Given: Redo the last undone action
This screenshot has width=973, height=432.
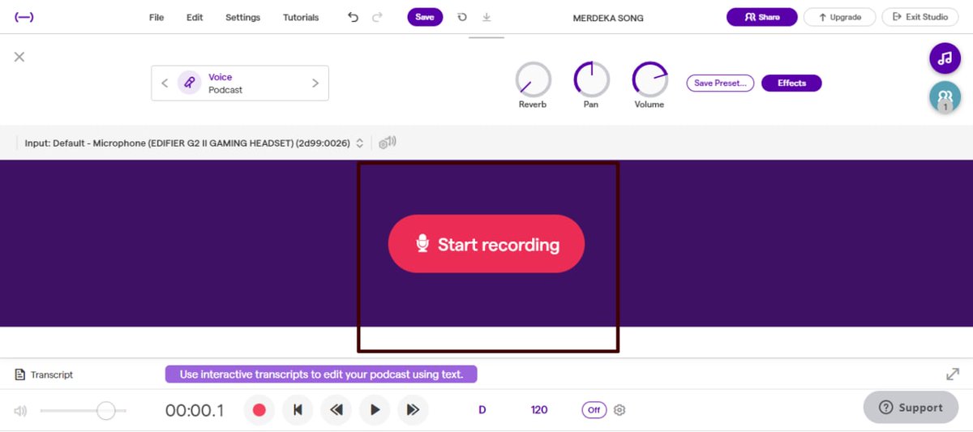Looking at the screenshot, I should pyautogui.click(x=377, y=17).
